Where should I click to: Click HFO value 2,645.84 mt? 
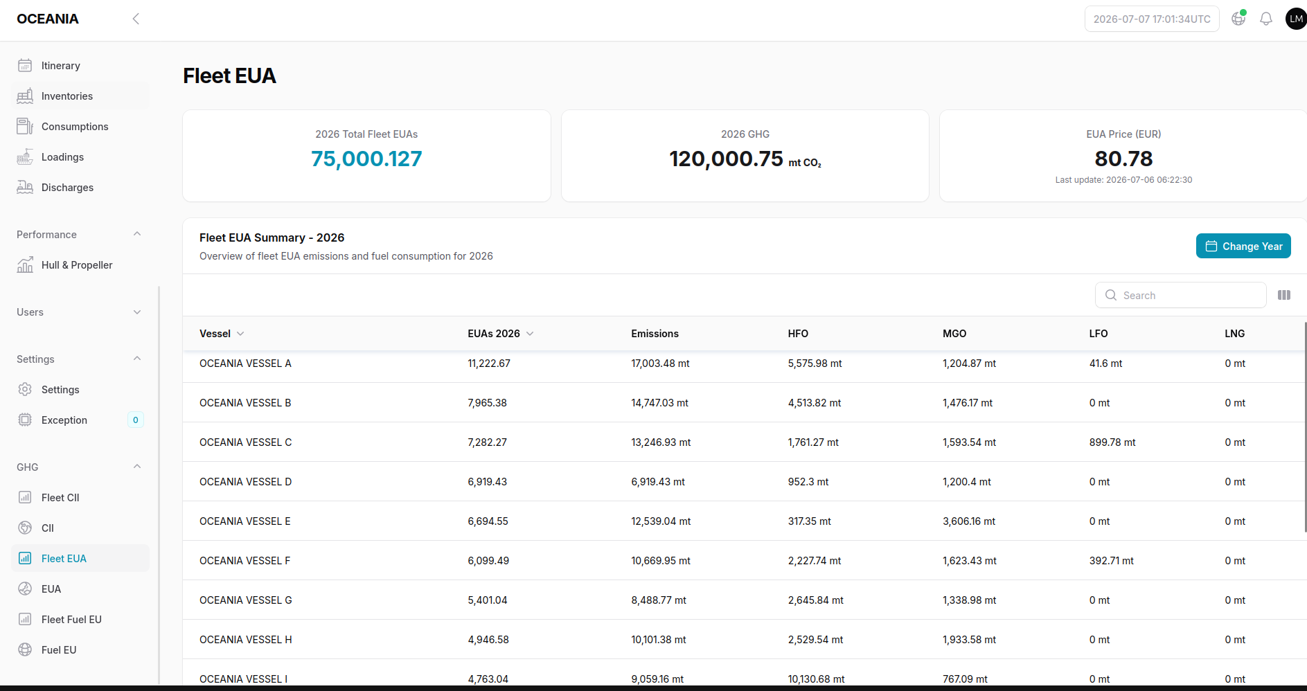[815, 600]
